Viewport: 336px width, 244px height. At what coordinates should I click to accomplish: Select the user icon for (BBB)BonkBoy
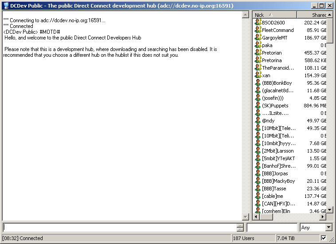[x=258, y=83]
